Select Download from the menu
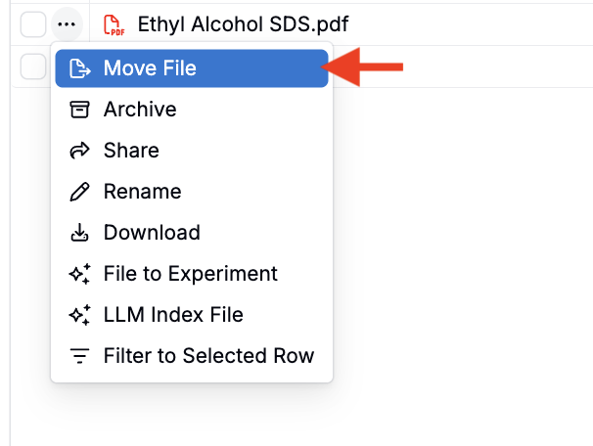The width and height of the screenshot is (593, 446). [x=192, y=233]
